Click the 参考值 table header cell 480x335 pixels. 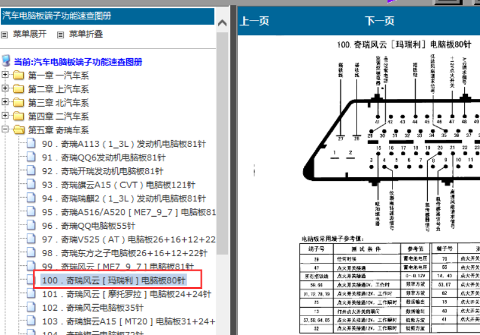tap(416, 249)
